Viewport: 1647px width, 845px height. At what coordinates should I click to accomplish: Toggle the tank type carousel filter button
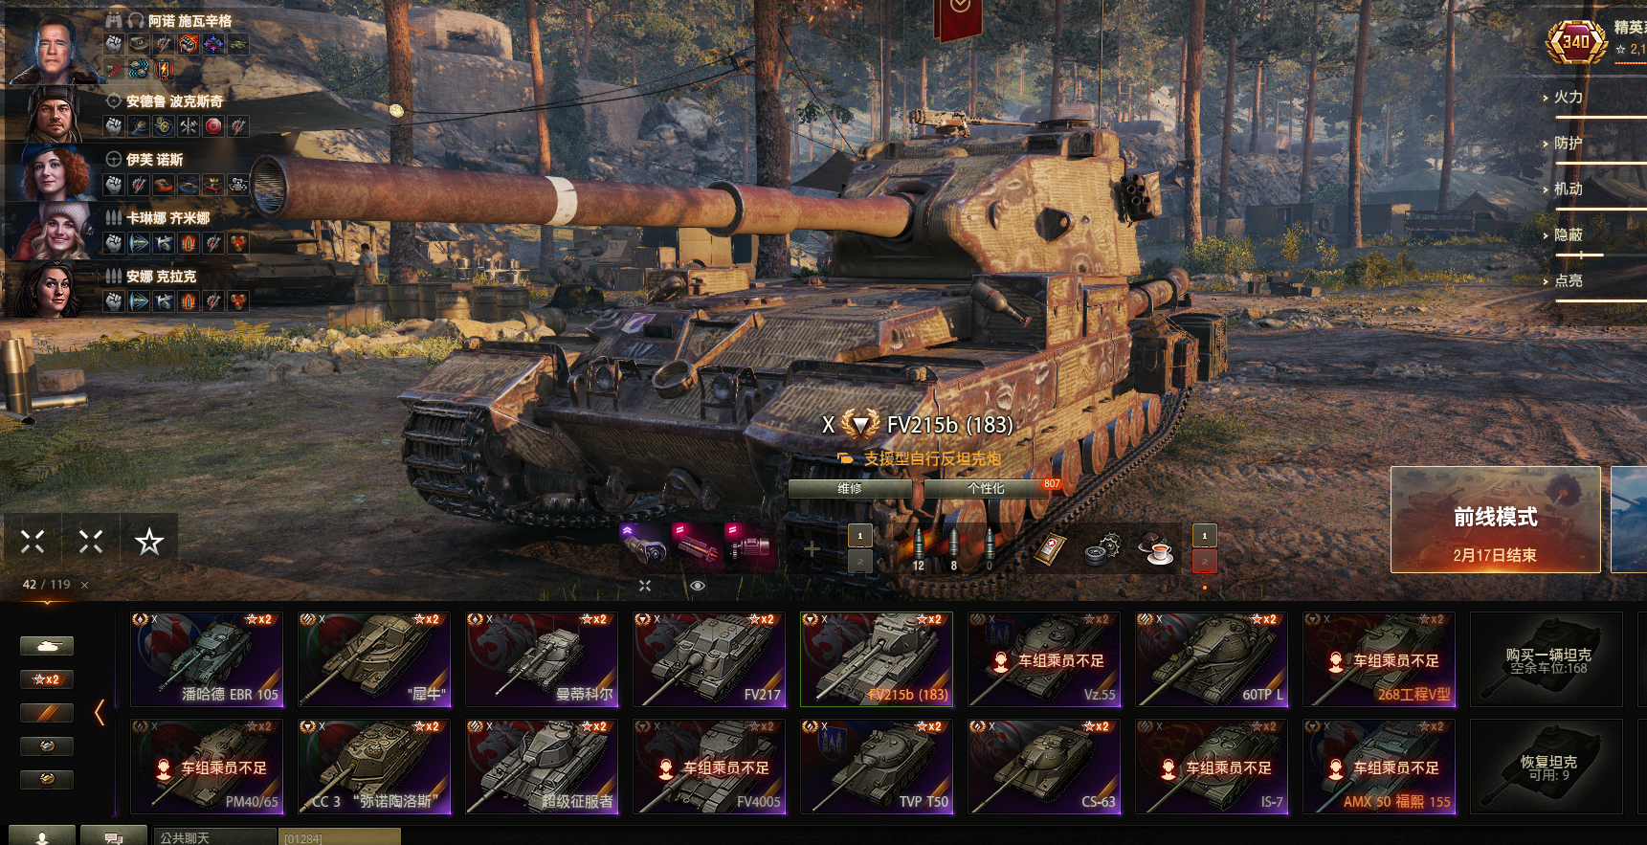(47, 647)
